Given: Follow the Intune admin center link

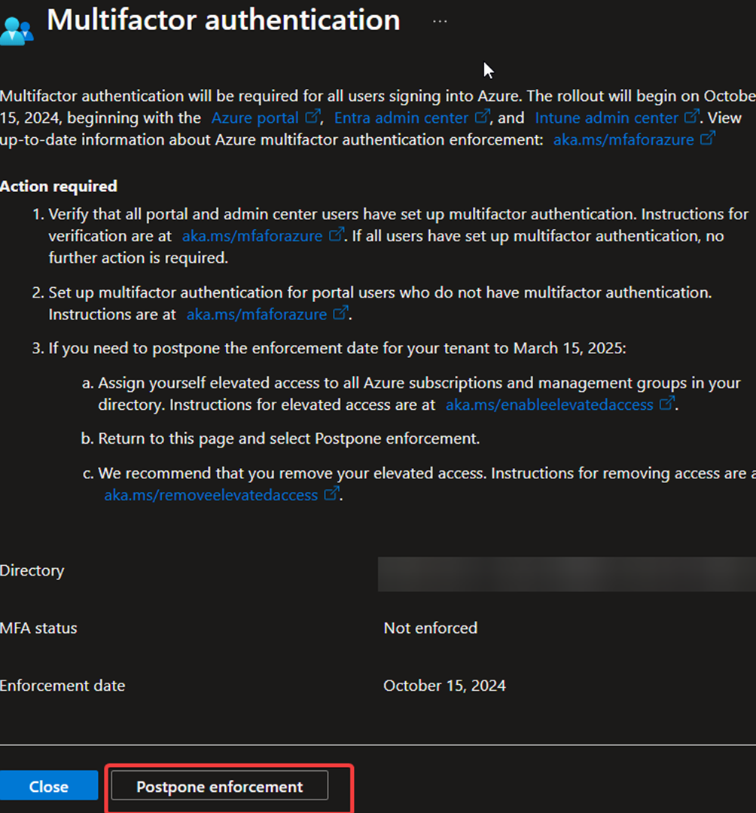Looking at the screenshot, I should (x=607, y=118).
